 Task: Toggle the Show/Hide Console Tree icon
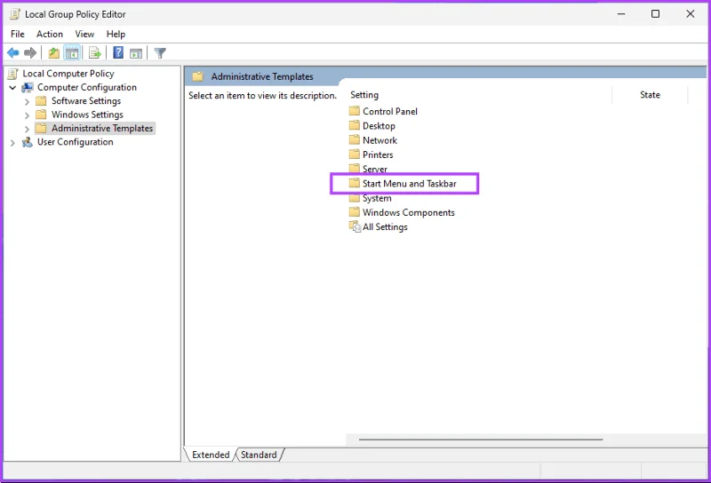(x=72, y=53)
